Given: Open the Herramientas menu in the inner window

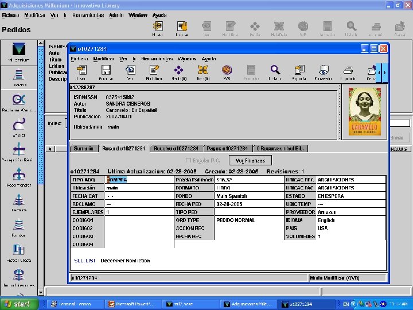Looking at the screenshot, I should (157, 59).
